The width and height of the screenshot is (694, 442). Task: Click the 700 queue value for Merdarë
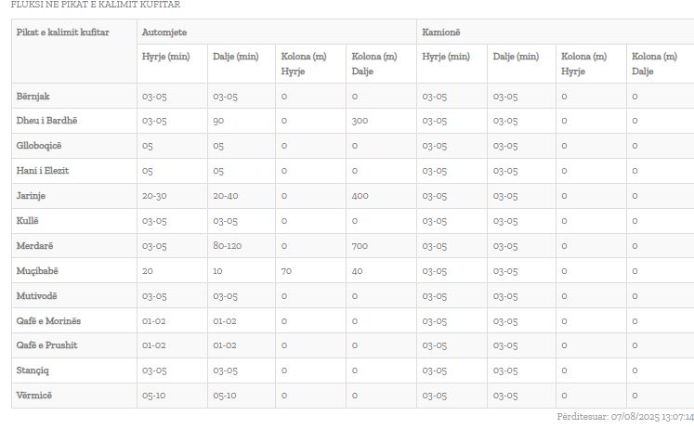[x=360, y=245]
